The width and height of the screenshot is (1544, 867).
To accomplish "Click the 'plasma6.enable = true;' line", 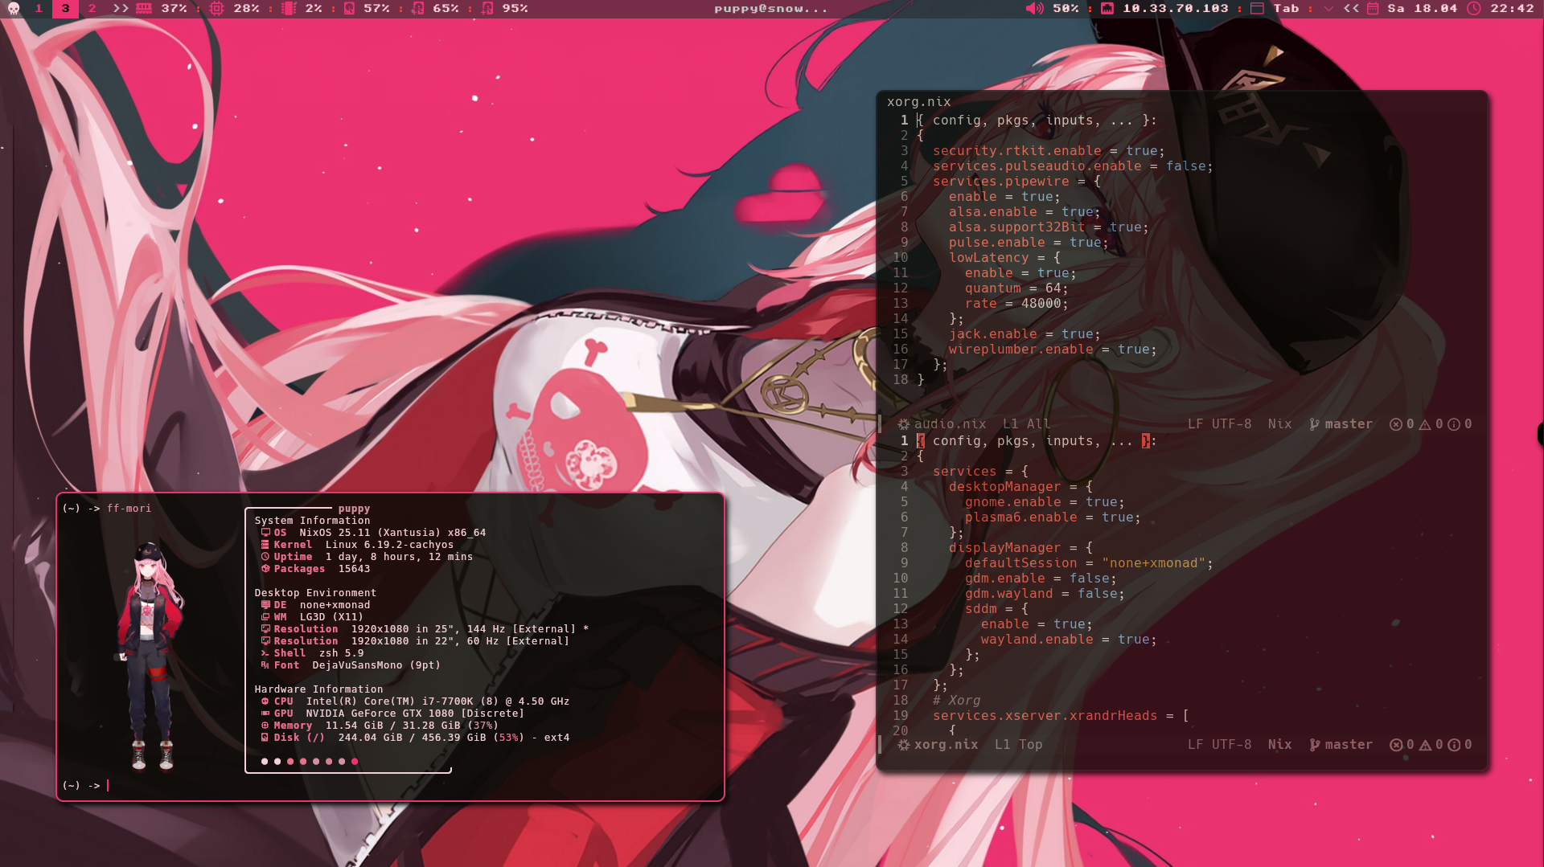I will [1053, 517].
